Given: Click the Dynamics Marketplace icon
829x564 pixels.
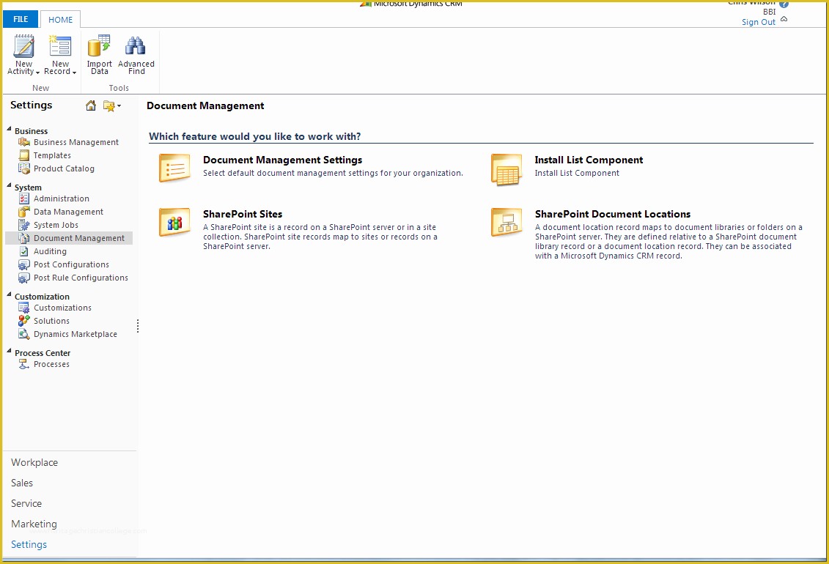Looking at the screenshot, I should click(23, 334).
